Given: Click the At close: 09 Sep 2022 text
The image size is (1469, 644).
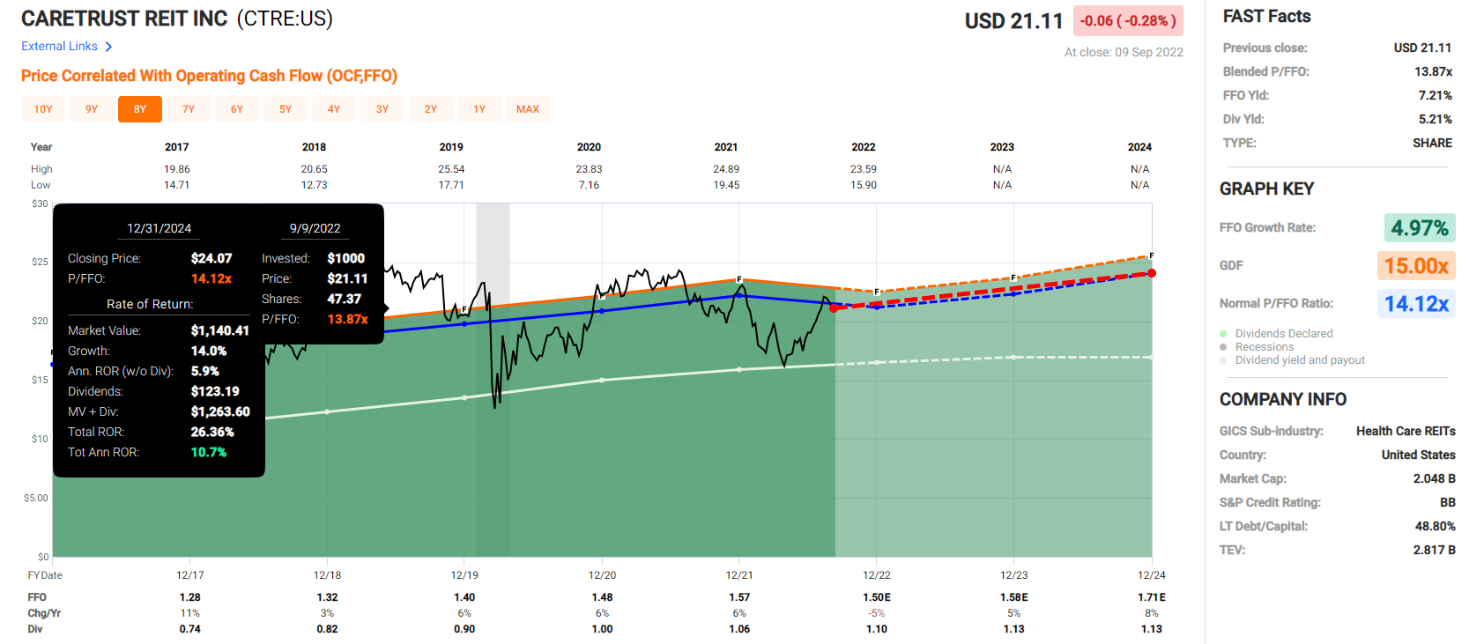Looking at the screenshot, I should (x=1124, y=52).
